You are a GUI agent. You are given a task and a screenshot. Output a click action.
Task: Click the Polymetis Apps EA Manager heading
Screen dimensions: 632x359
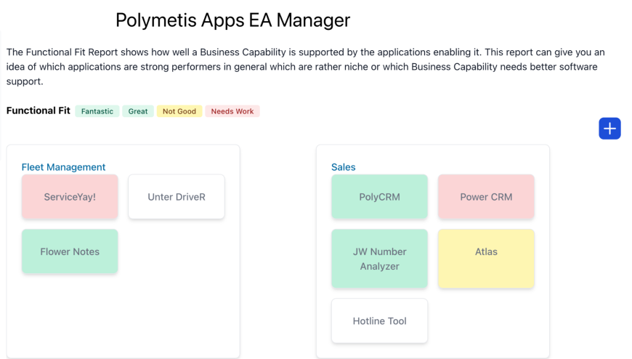(232, 20)
